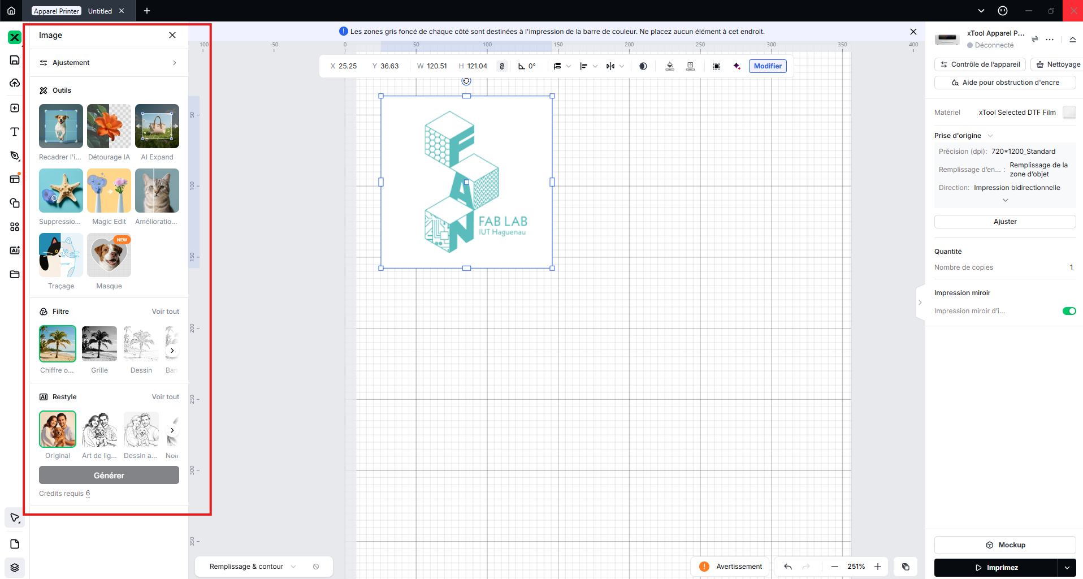Toggle the aspect ratio lock
The width and height of the screenshot is (1083, 579).
(x=501, y=66)
